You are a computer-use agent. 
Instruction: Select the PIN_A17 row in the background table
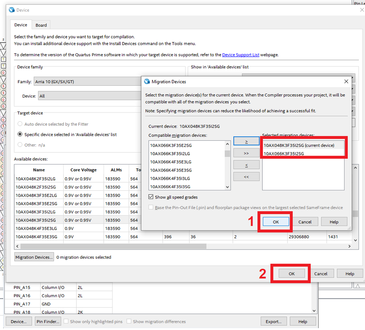[58, 304]
